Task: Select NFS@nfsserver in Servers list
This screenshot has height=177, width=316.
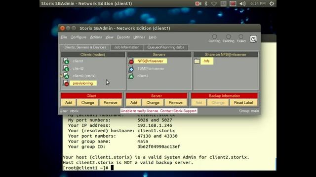Action: 150,61
